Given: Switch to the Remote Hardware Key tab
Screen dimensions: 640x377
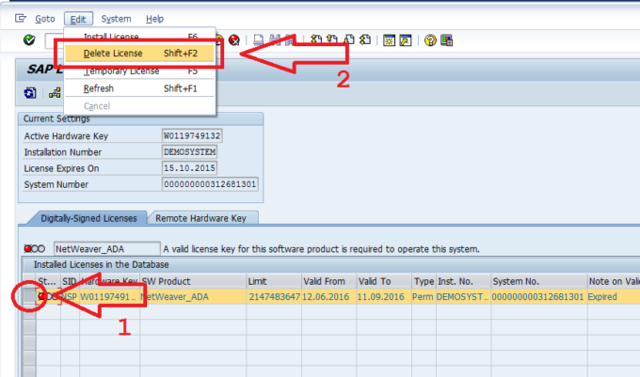Looking at the screenshot, I should (200, 218).
